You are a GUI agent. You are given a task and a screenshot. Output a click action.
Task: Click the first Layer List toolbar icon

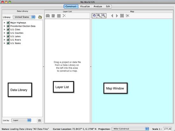pyautogui.click(x=48, y=16)
